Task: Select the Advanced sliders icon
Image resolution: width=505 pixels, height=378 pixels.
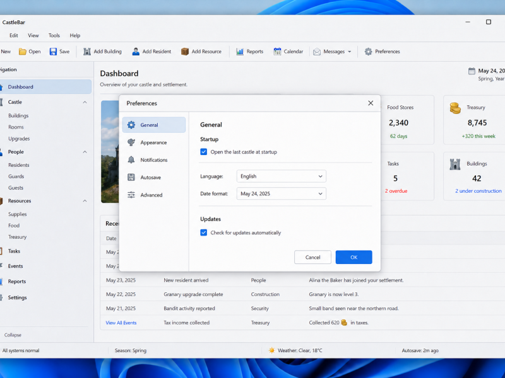Action: [x=131, y=195]
